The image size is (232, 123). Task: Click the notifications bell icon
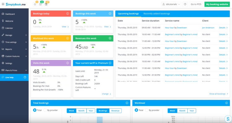coord(35,4)
